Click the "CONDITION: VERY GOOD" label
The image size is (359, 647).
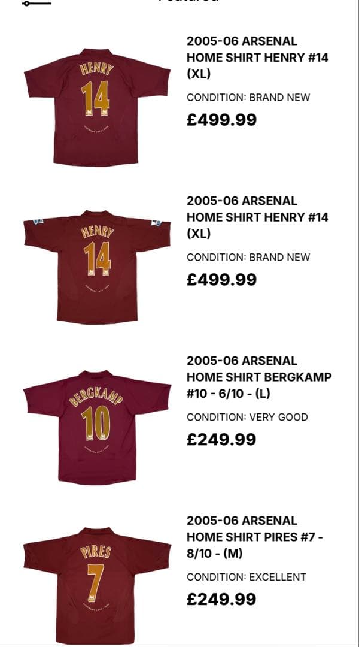coord(247,417)
